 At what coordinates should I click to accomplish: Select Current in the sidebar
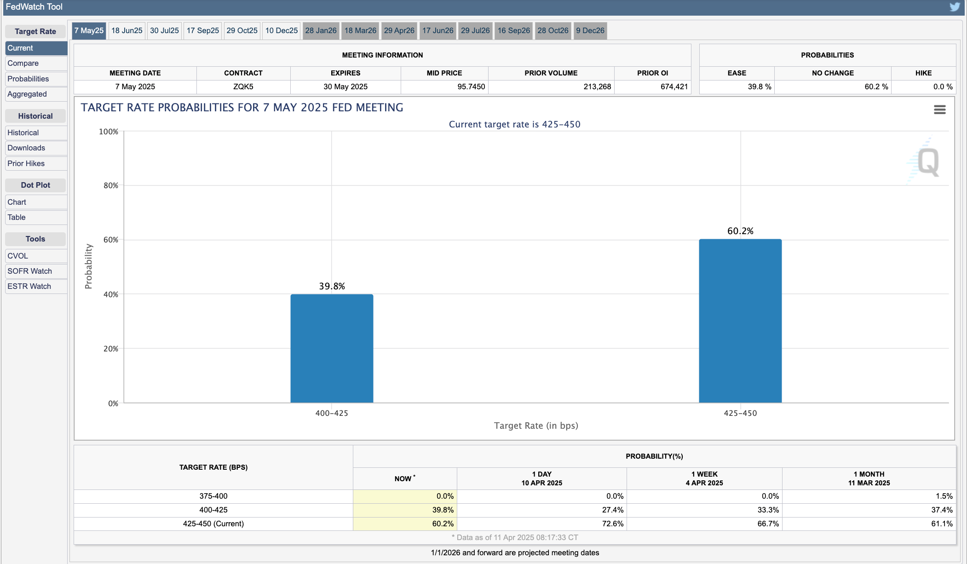36,48
